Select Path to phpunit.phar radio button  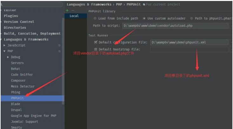coord(192,18)
